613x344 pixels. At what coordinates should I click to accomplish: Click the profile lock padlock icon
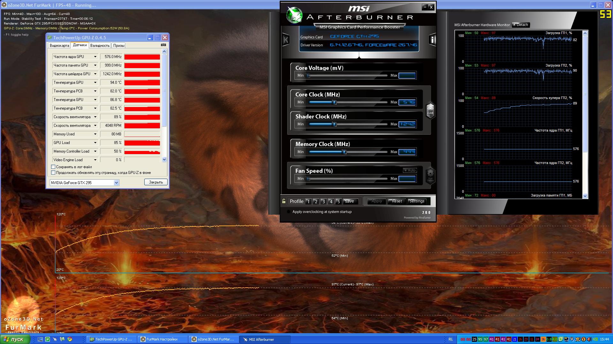[x=284, y=201]
